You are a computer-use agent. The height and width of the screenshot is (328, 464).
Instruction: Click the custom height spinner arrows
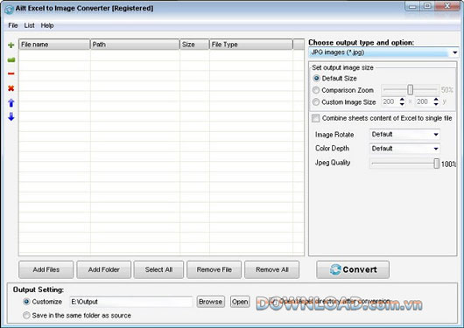[436, 102]
